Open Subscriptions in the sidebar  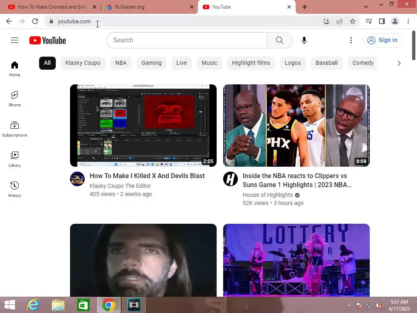[x=15, y=129]
